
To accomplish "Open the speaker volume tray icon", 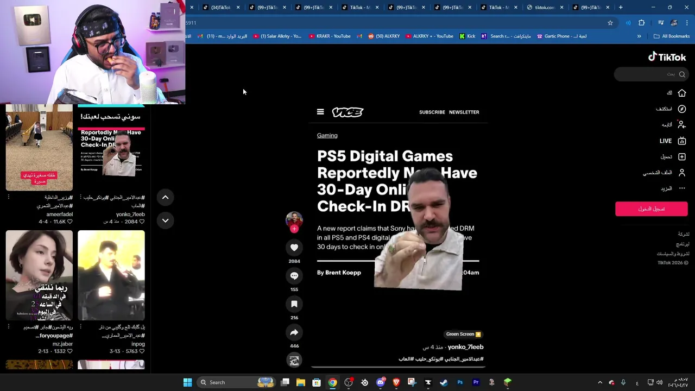I will [x=660, y=382].
